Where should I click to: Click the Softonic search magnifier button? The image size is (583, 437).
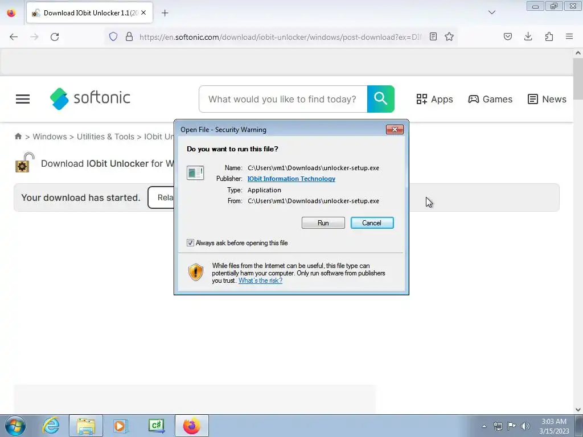pos(381,99)
